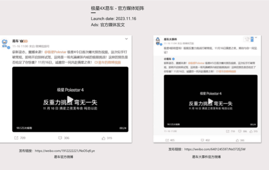Click the 11-16 11:00 timestamp below quoted video

coord(170,131)
